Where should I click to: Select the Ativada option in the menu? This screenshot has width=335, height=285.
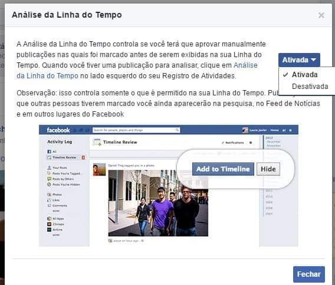[304, 75]
